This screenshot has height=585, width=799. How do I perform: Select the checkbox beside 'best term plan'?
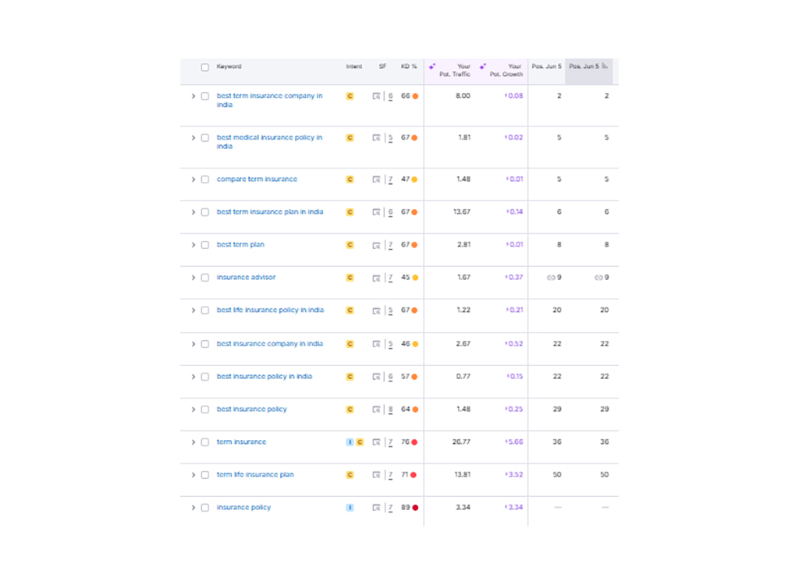click(x=204, y=244)
